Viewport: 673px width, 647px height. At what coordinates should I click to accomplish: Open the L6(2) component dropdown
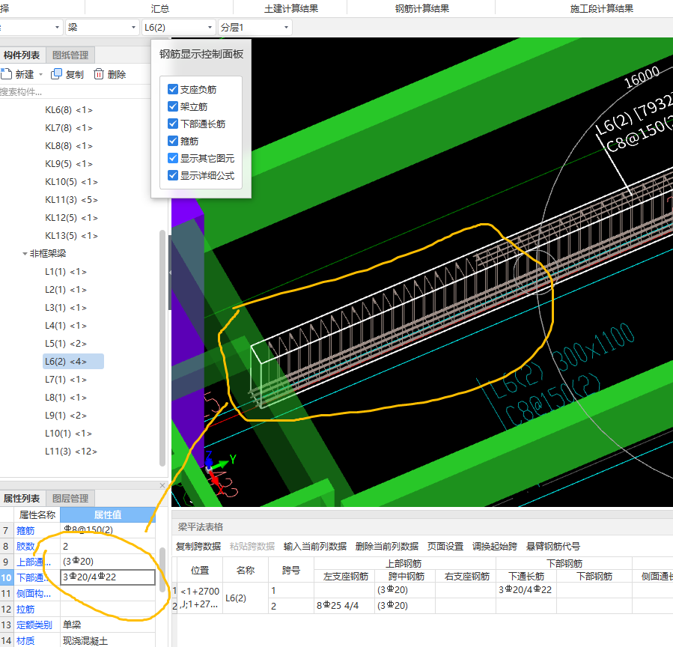(x=178, y=28)
